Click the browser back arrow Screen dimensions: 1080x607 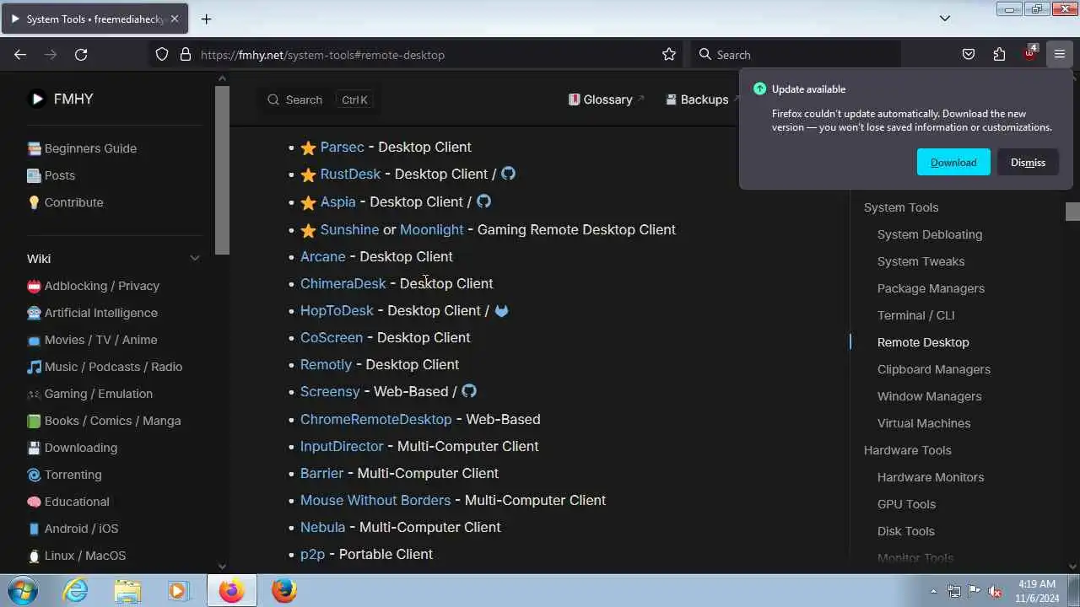20,55
